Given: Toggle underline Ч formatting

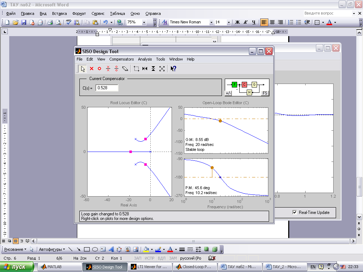Looking at the screenshot, I should 254,22.
